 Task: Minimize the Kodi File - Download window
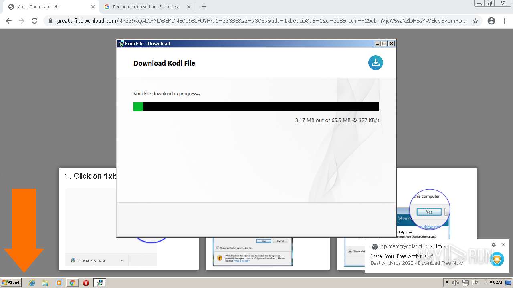click(378, 44)
